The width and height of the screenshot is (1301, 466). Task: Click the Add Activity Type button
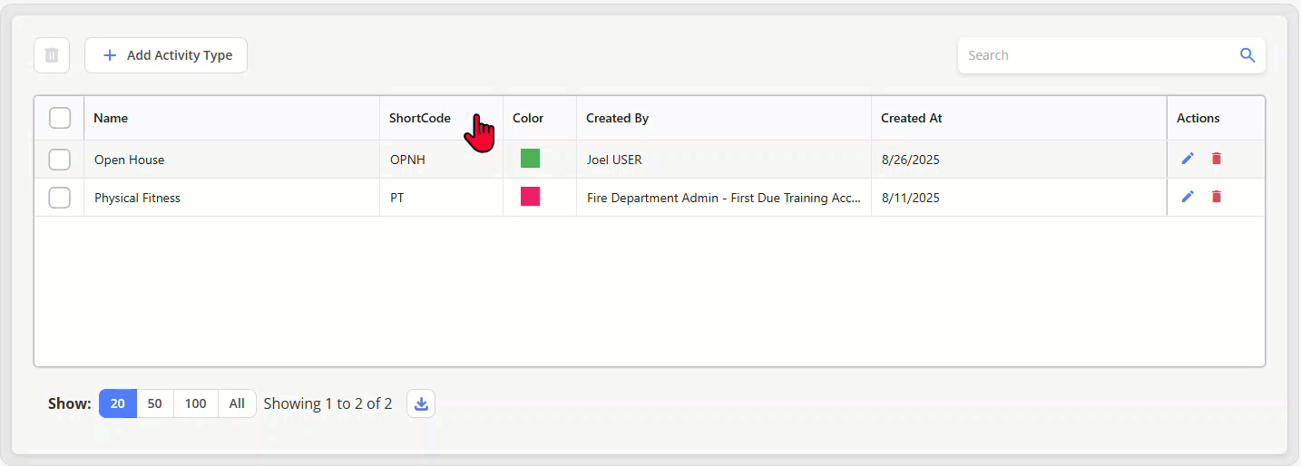(x=166, y=55)
